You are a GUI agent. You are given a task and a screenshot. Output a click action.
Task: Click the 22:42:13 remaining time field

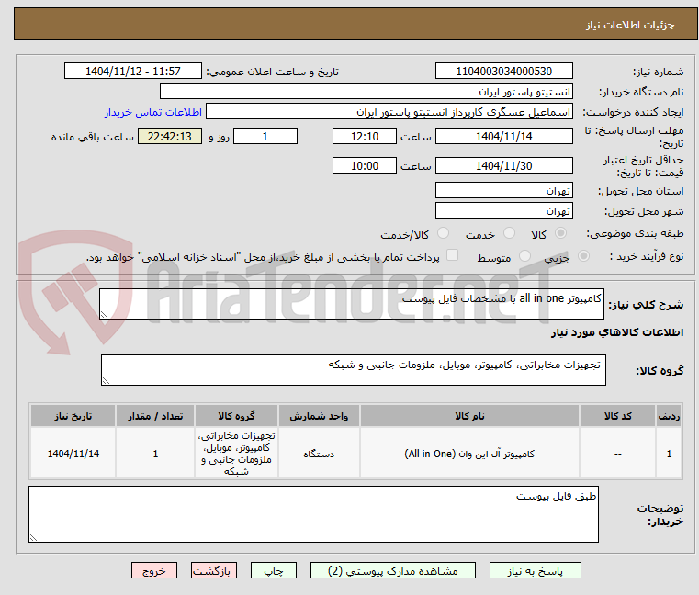tap(169, 136)
